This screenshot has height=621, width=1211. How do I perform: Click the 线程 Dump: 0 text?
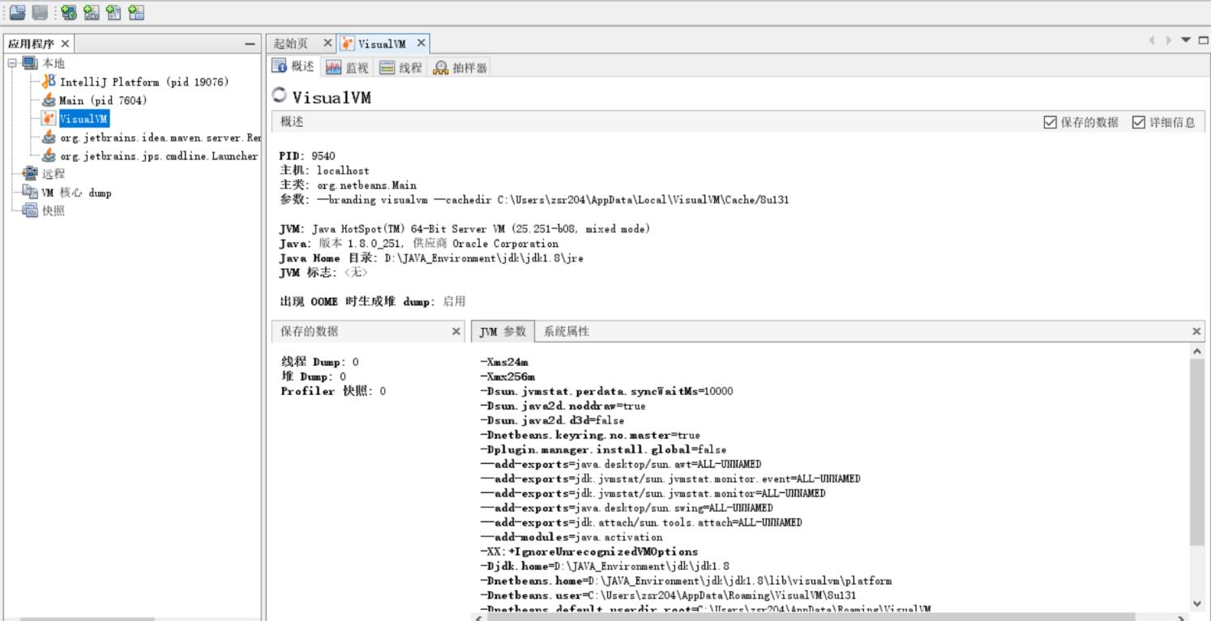tap(319, 362)
